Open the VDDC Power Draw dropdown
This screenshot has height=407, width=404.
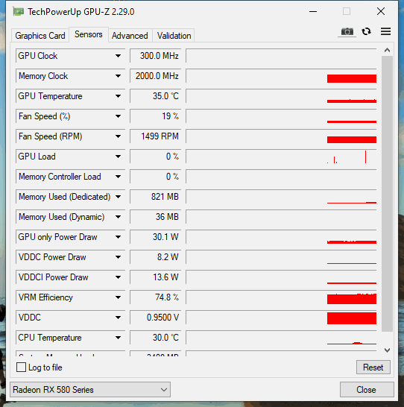[x=118, y=257]
